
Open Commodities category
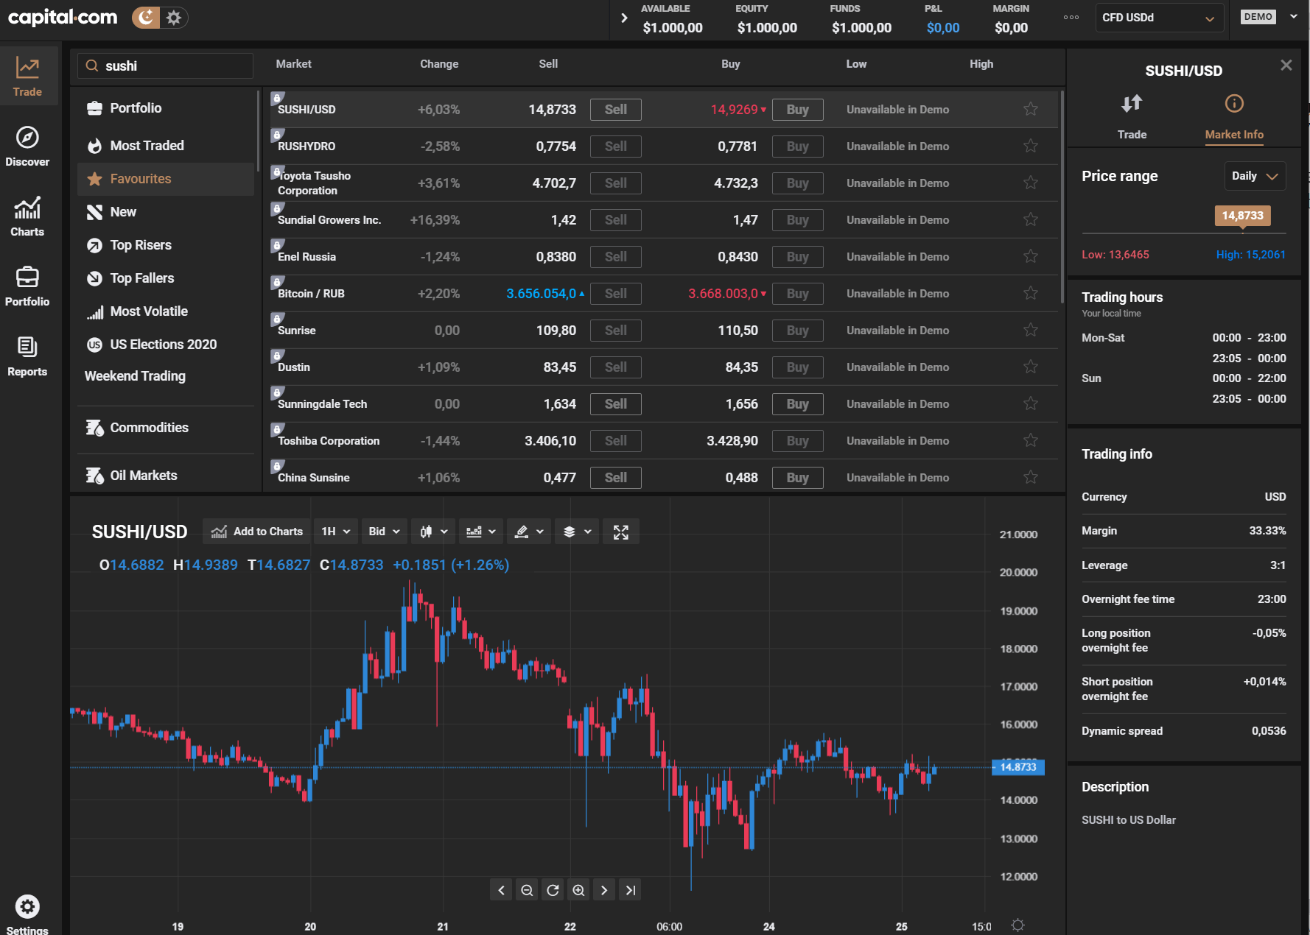166,428
